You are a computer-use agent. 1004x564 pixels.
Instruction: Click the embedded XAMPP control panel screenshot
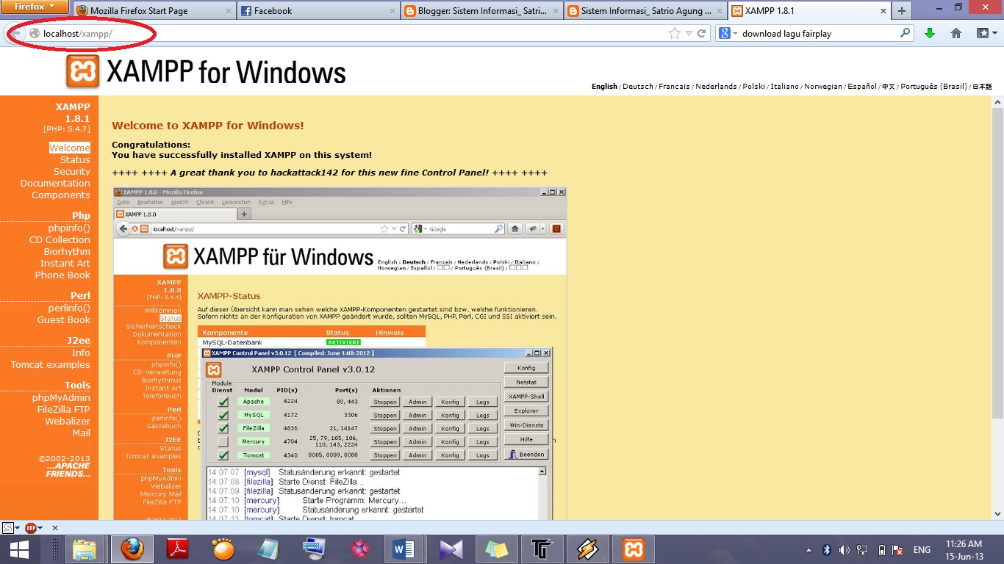(340, 354)
